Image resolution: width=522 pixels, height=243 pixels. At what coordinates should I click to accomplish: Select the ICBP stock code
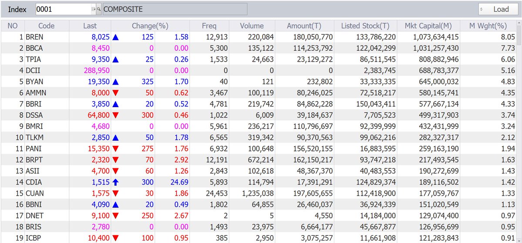[x=33, y=238]
